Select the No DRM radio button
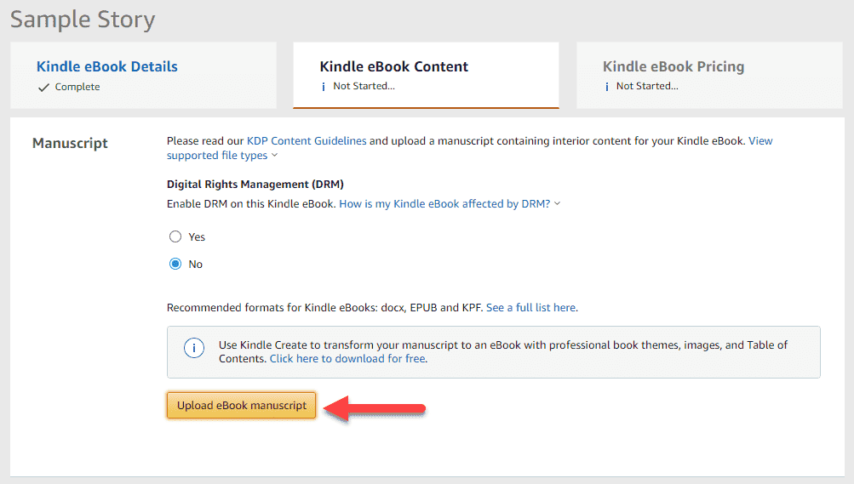Screen dimensions: 854x484 (x=175, y=264)
